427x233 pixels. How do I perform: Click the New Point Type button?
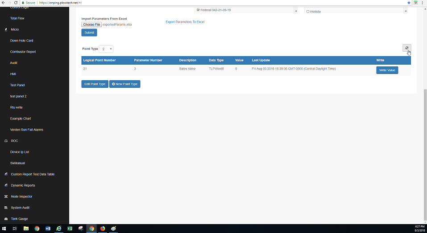124,84
